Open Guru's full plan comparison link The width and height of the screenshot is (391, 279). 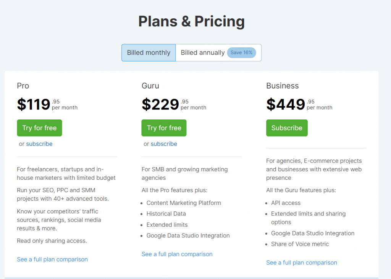coord(177,254)
